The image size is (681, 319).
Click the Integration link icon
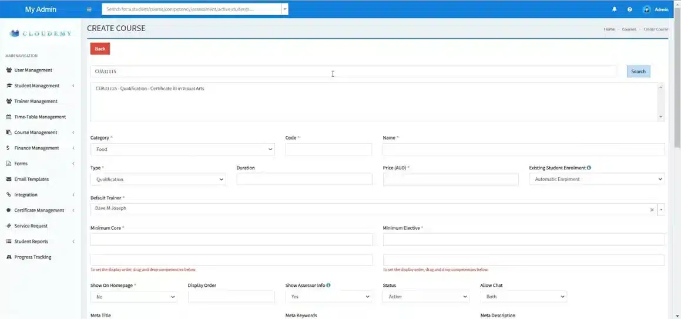[x=9, y=195]
